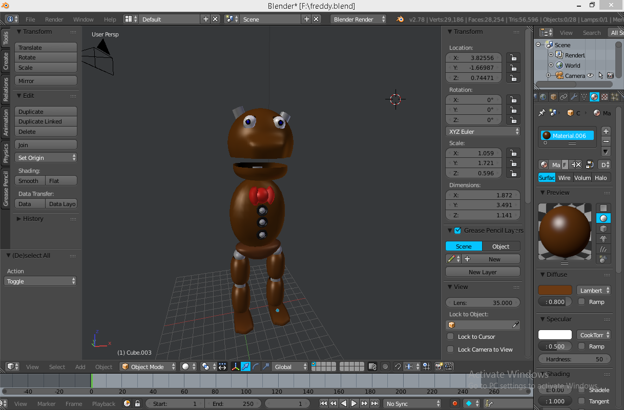This screenshot has height=410, width=624.
Task: Click the OpenGL render image camera icon
Action: (x=439, y=366)
